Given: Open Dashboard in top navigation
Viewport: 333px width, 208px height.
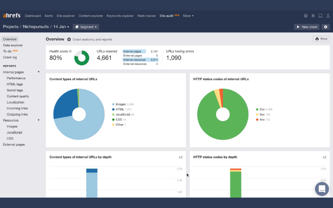Looking at the screenshot, I should (x=33, y=16).
